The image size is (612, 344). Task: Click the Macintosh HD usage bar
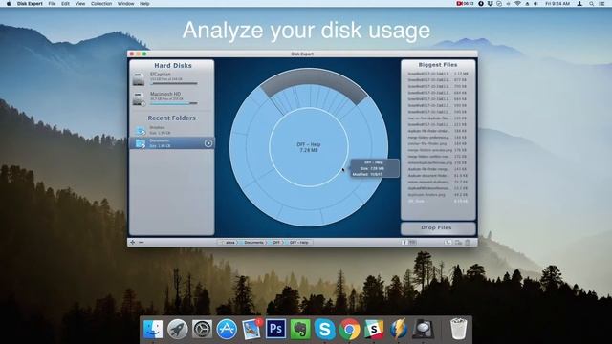[x=174, y=104]
